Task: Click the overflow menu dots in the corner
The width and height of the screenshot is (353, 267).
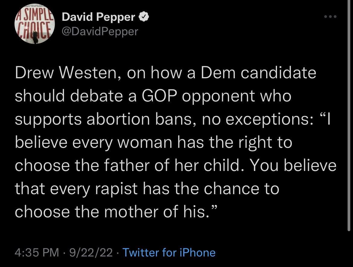Action: pyautogui.click(x=330, y=17)
